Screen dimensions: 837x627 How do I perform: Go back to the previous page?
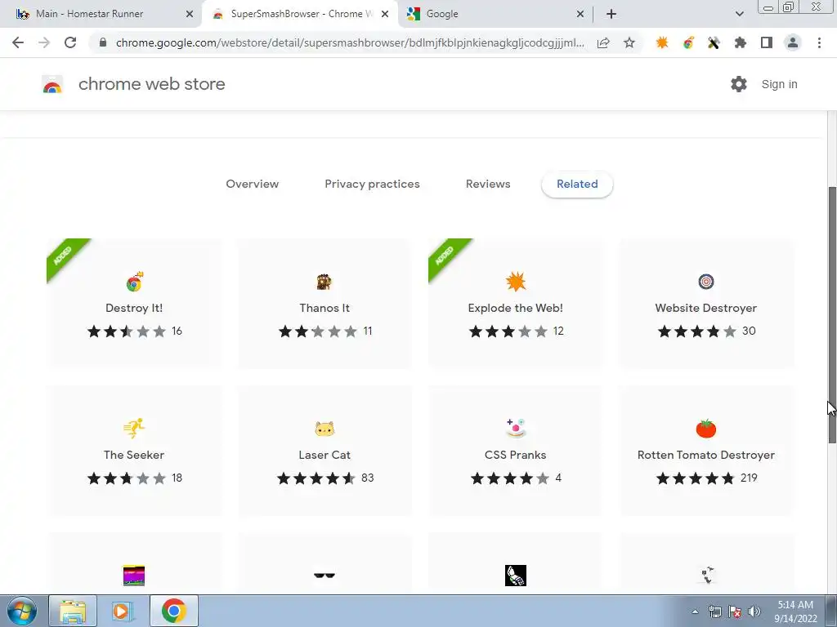18,42
